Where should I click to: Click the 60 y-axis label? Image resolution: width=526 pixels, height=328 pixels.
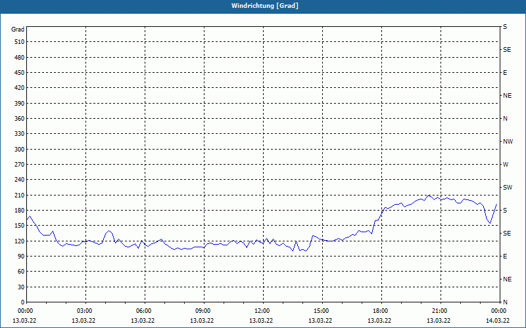tap(21, 272)
